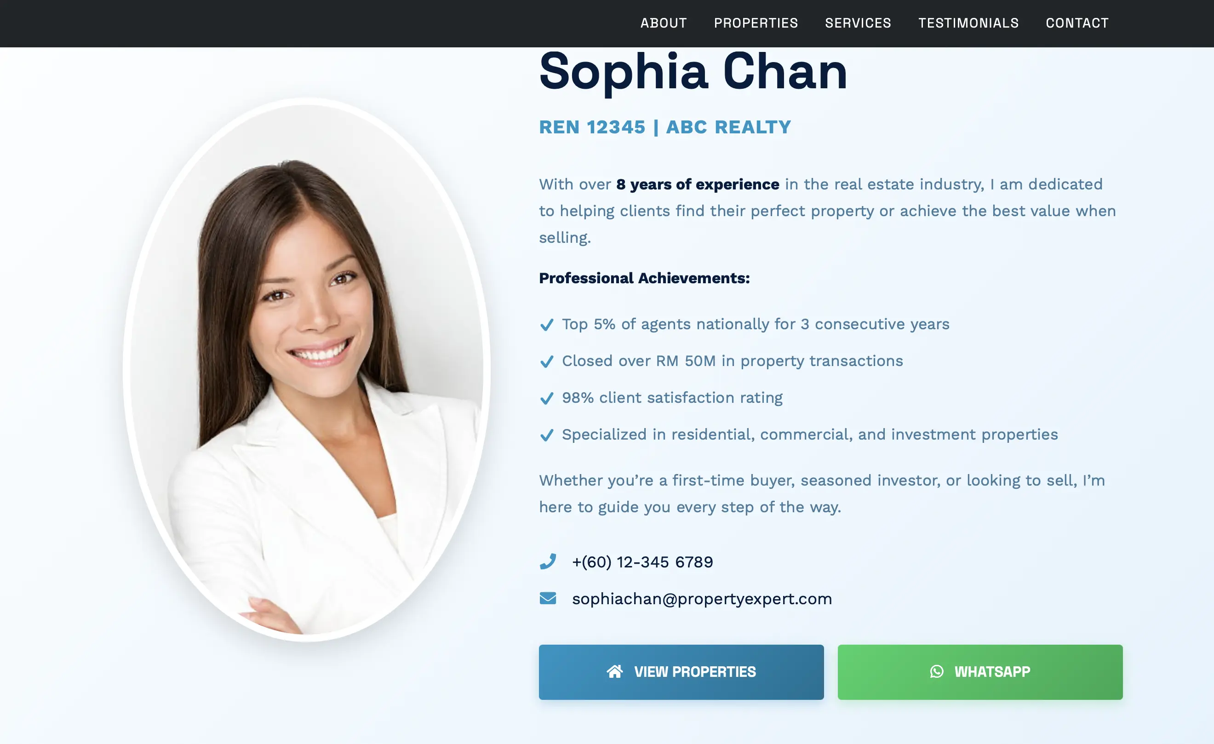This screenshot has height=744, width=1214.
Task: Click the email envelope icon
Action: pos(547,598)
